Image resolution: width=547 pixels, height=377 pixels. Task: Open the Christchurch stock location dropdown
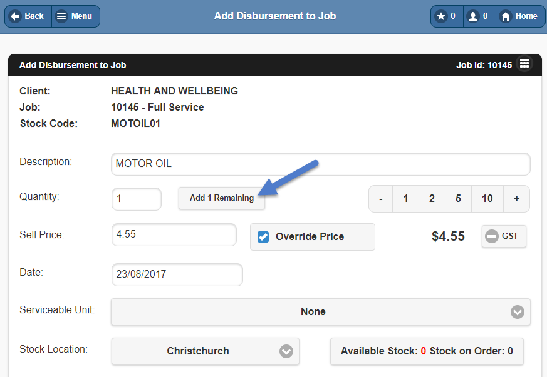(x=205, y=351)
